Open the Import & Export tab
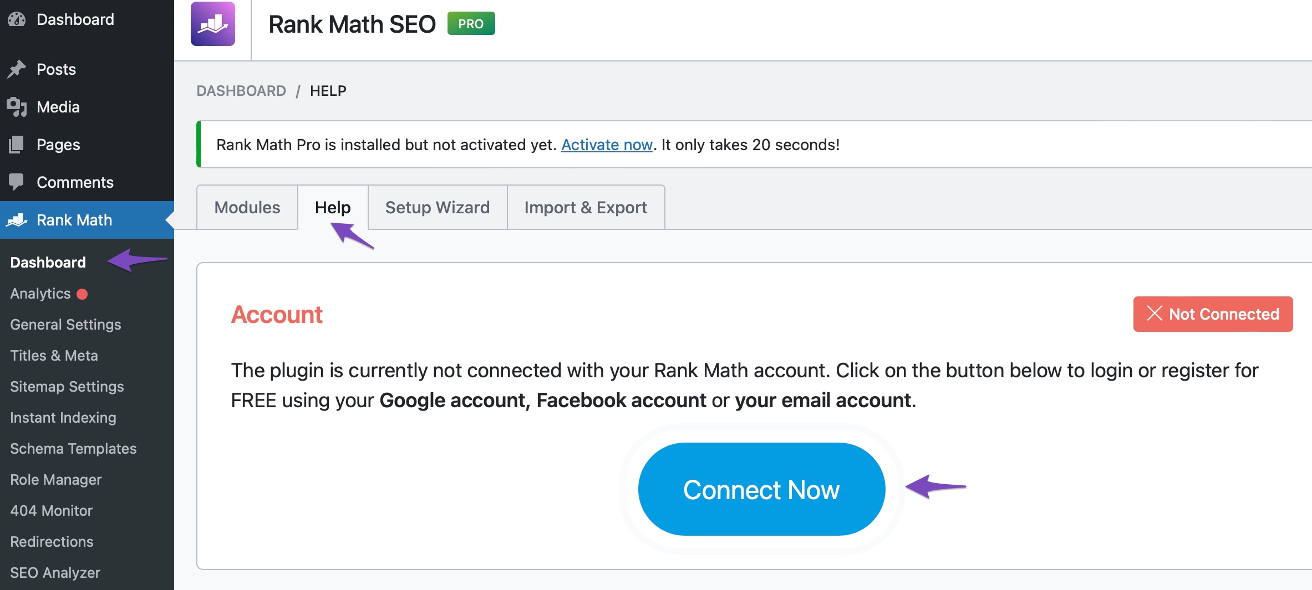The height and width of the screenshot is (590, 1312). (586, 207)
